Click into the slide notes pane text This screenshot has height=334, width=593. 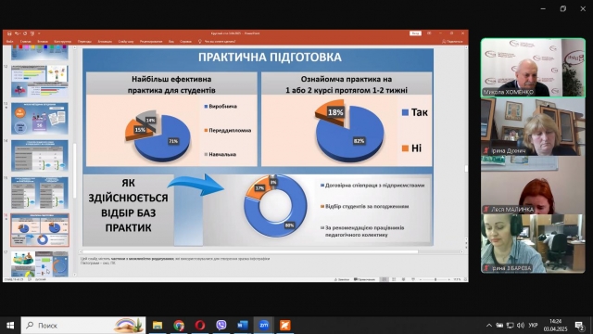(x=175, y=261)
